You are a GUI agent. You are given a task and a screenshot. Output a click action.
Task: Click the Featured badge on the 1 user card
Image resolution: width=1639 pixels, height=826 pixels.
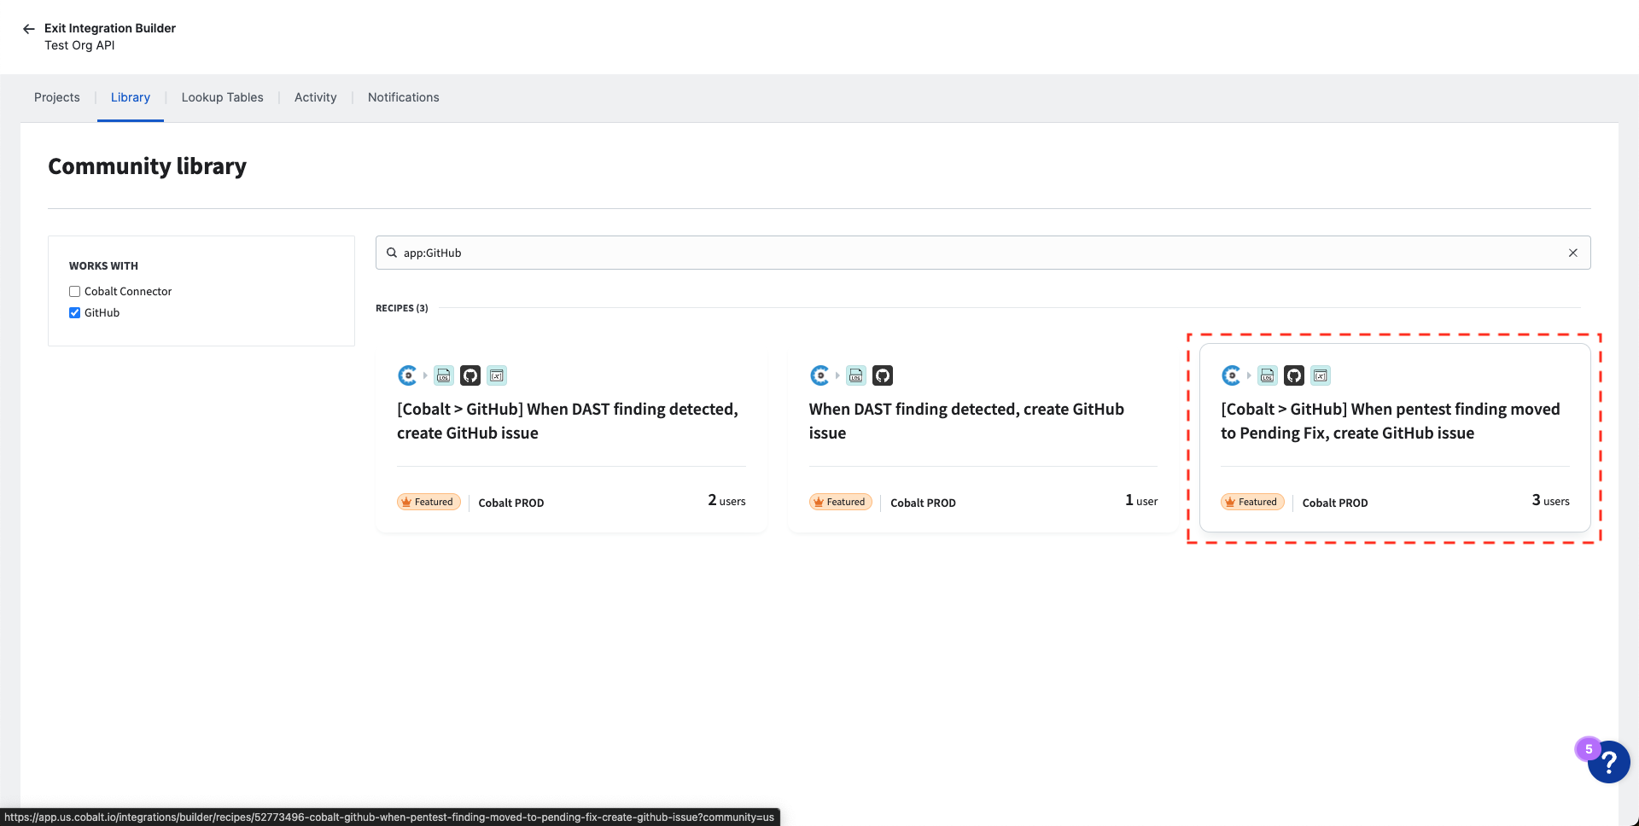(841, 502)
